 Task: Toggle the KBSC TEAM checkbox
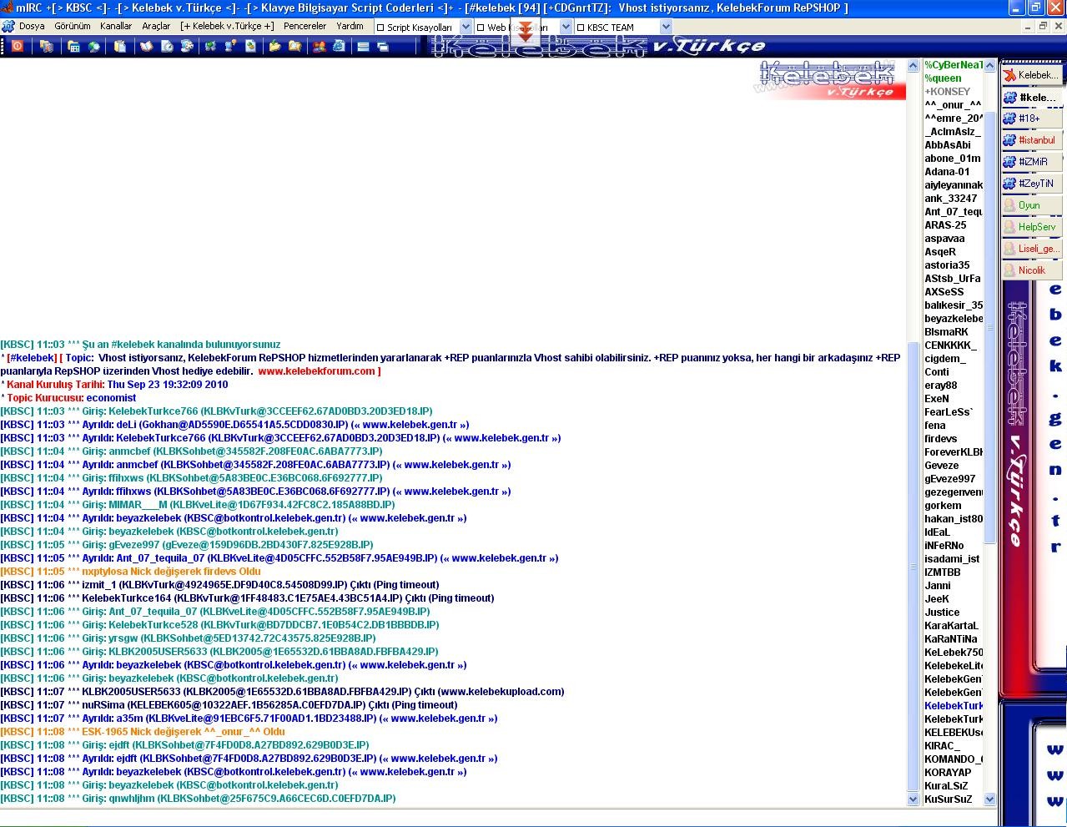click(x=580, y=28)
